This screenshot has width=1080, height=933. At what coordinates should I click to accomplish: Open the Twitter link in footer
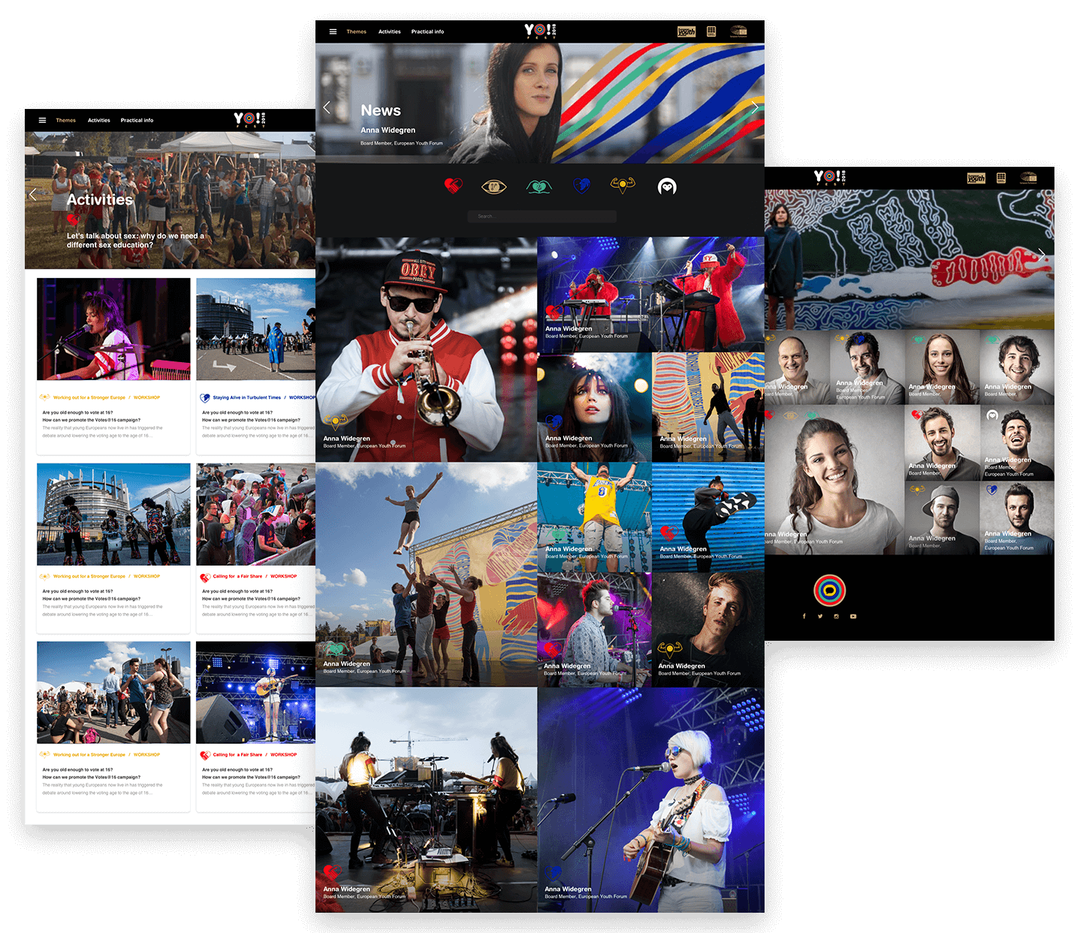click(820, 616)
